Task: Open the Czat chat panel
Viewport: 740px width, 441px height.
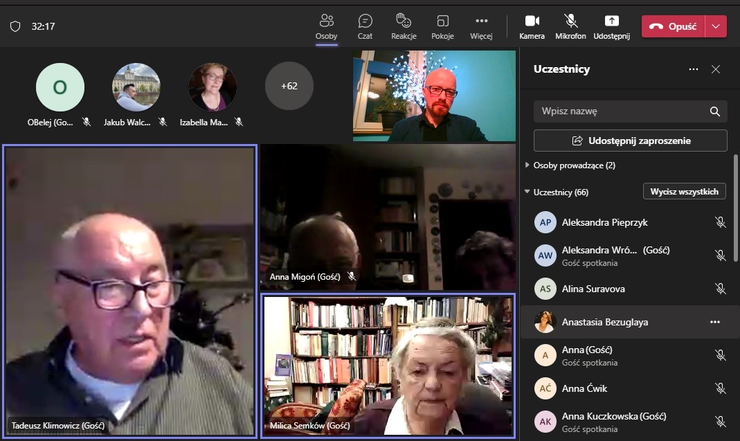Action: 365,27
